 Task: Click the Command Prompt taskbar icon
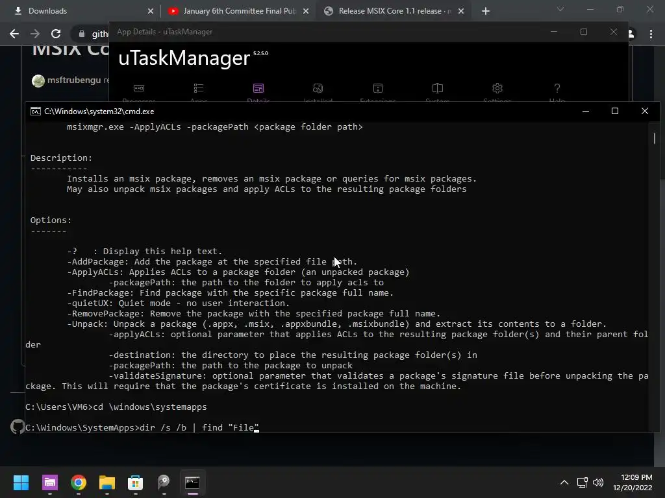click(192, 482)
